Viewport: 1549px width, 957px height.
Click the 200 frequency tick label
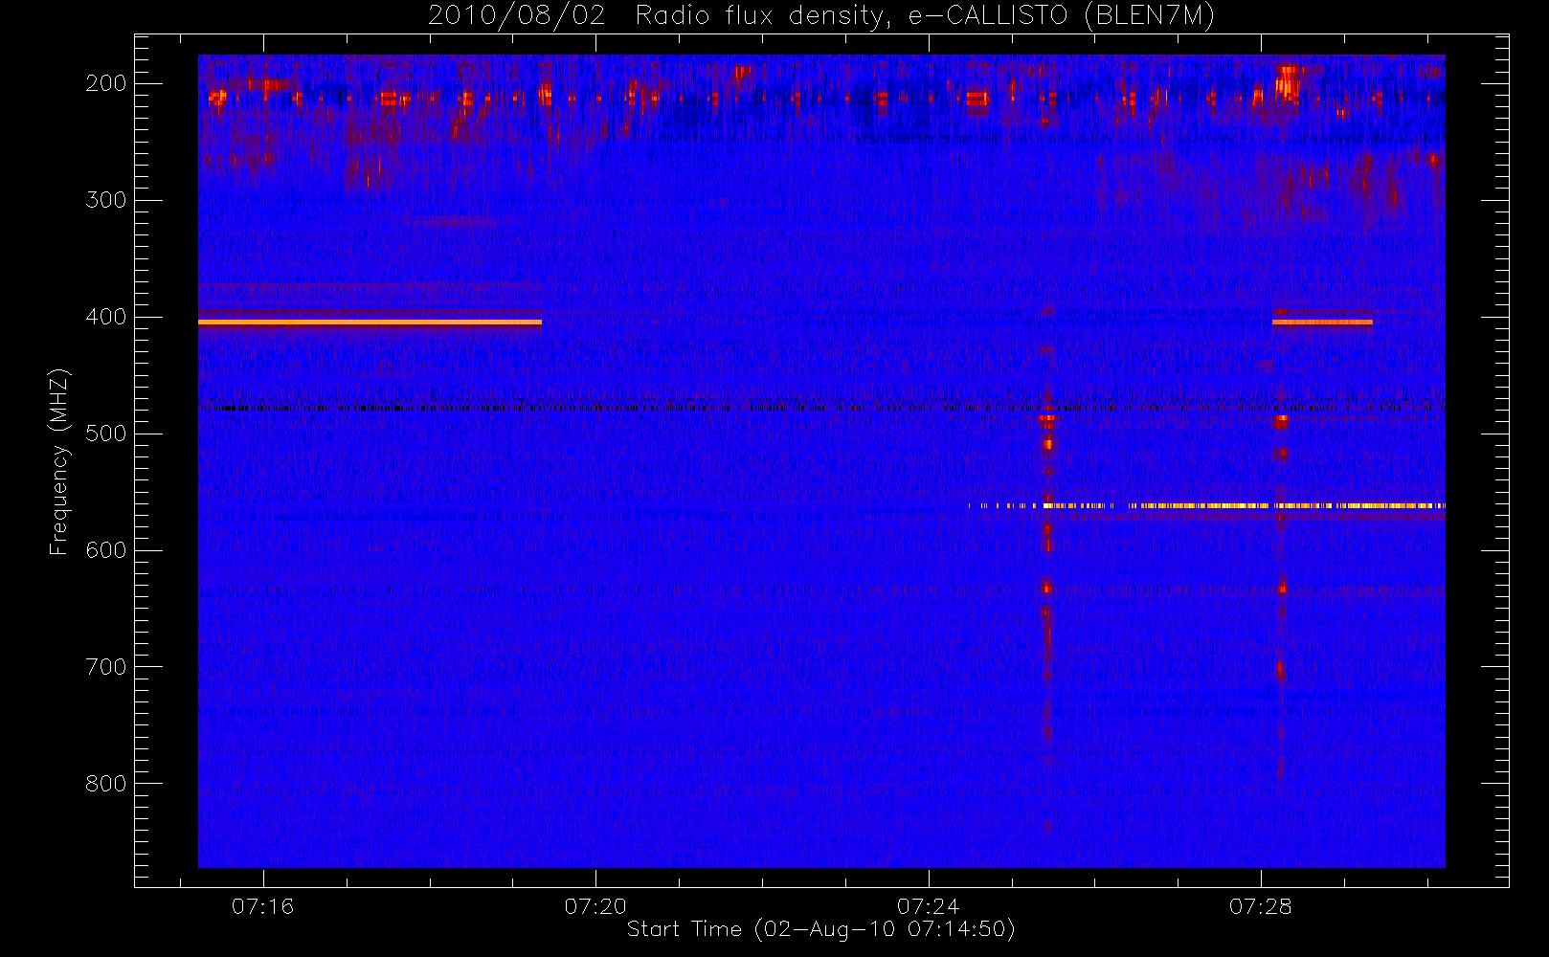click(x=106, y=83)
